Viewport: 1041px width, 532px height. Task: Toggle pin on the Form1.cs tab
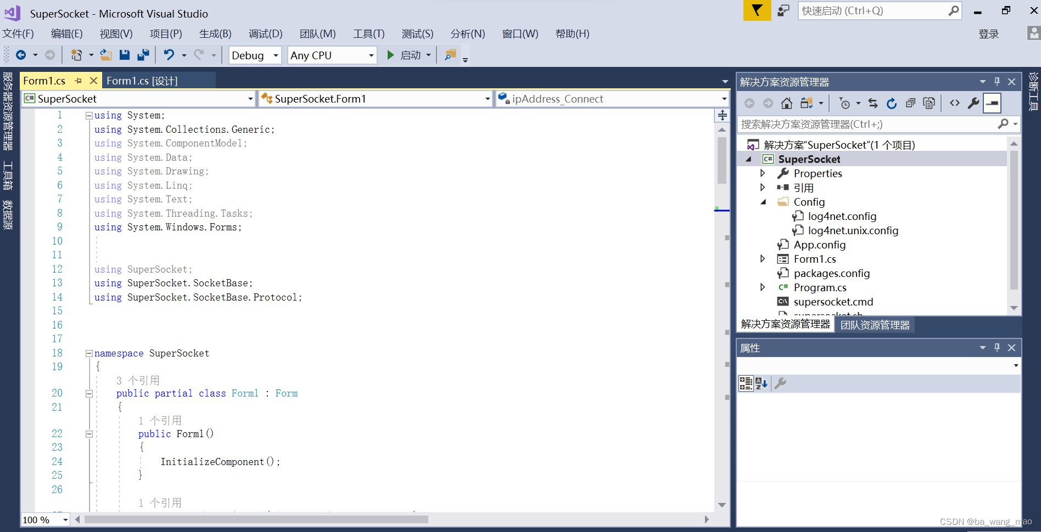click(79, 81)
